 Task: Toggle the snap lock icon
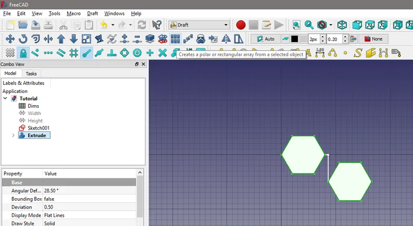coord(23,53)
